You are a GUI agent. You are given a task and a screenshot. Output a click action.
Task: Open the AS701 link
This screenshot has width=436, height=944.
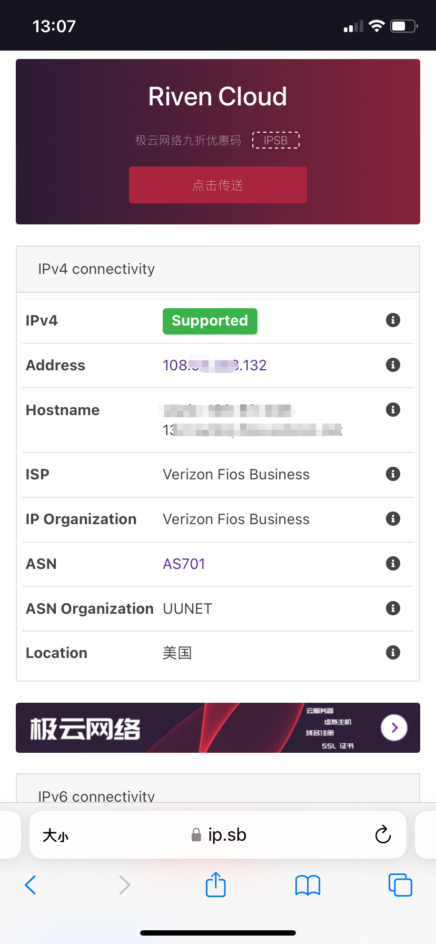[x=184, y=564]
